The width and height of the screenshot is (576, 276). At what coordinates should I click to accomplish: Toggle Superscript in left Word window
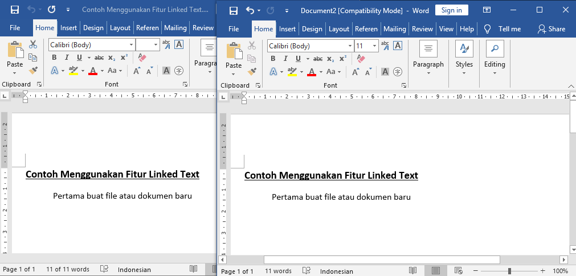[x=124, y=57]
